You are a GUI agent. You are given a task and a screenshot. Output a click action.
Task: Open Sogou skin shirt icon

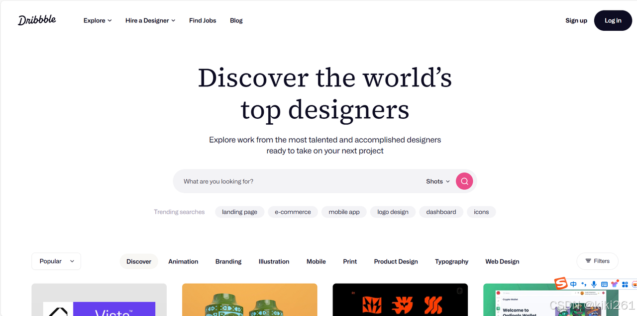pos(615,284)
